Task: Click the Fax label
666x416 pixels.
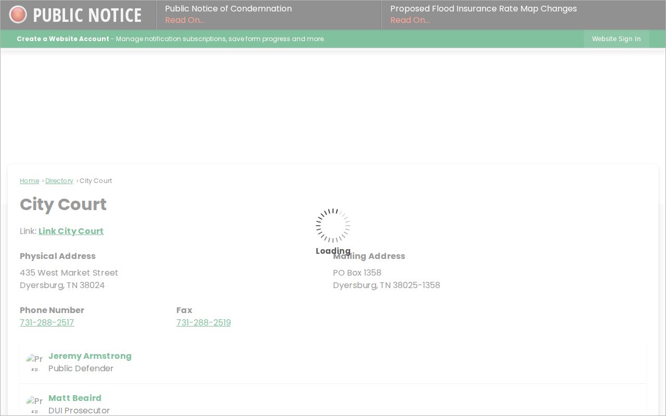Action: [x=184, y=310]
